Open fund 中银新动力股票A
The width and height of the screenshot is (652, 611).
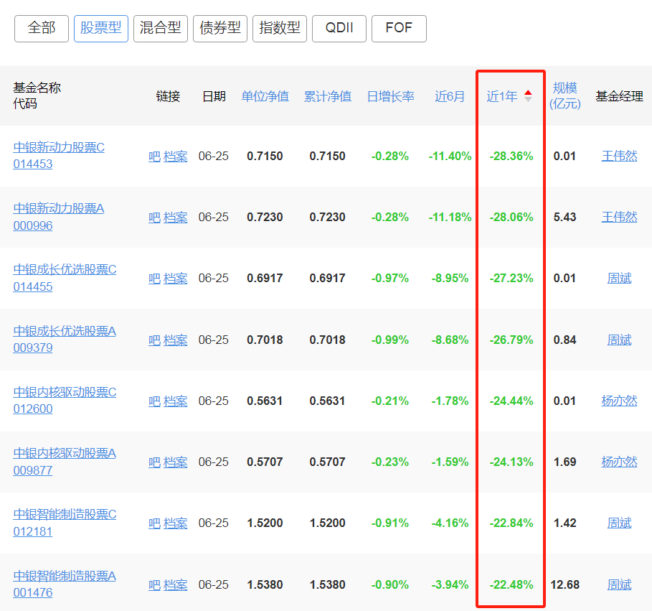pos(59,208)
